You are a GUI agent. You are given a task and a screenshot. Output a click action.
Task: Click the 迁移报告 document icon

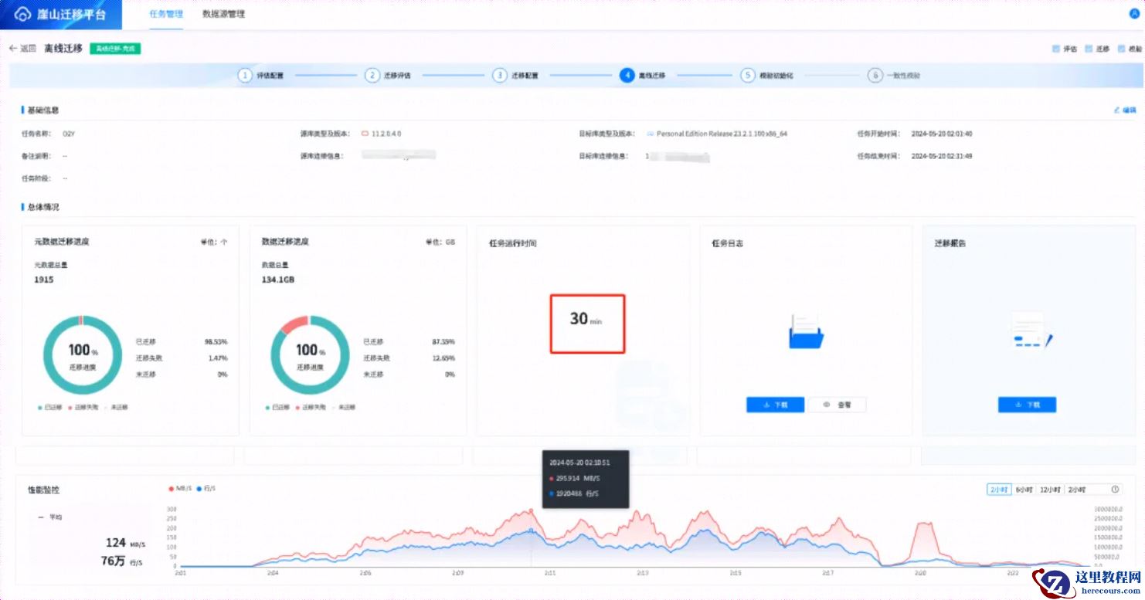pos(1033,331)
